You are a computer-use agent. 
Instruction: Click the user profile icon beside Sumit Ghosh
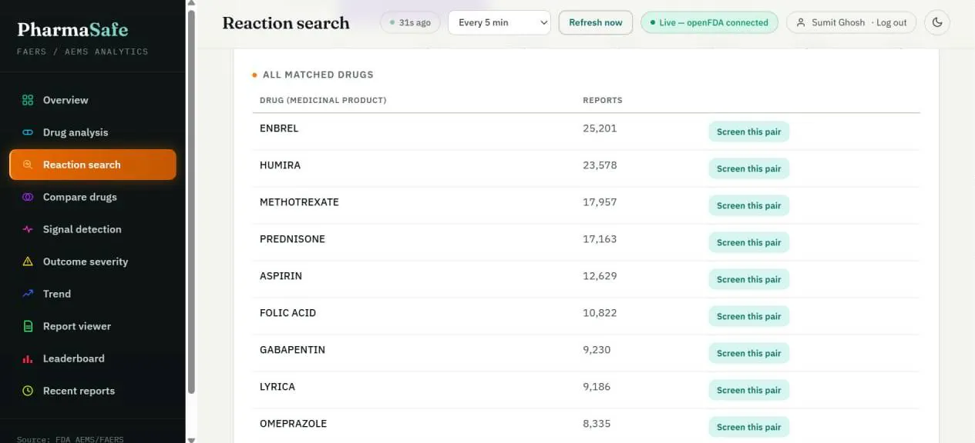[802, 22]
